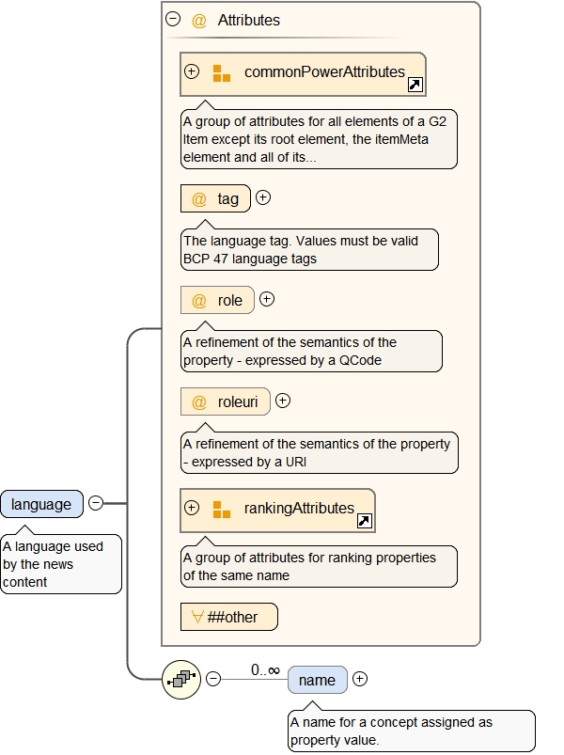The height and width of the screenshot is (755, 564).
Task: Expand the tag attribute plus icon
Action: (x=263, y=198)
